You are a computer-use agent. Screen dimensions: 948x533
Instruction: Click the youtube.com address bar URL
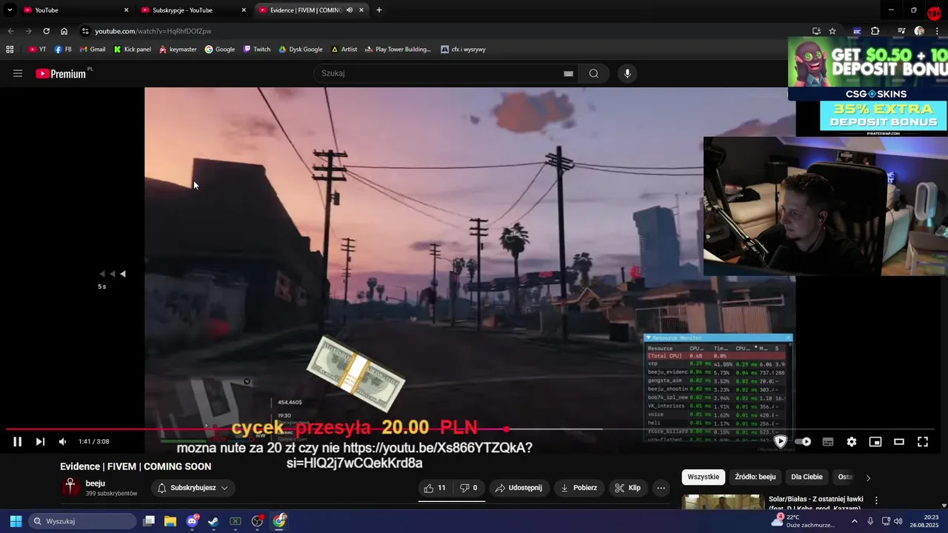pos(153,31)
